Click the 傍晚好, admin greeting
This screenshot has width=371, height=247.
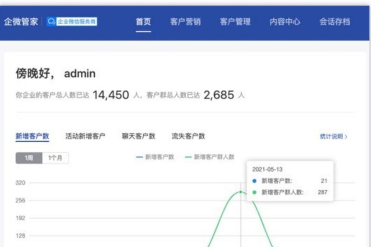[55, 73]
